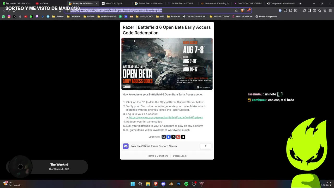Screen dimensions: 334x188
Task: Expand the PAGINA bookmarks folder
Action: pos(89,16)
